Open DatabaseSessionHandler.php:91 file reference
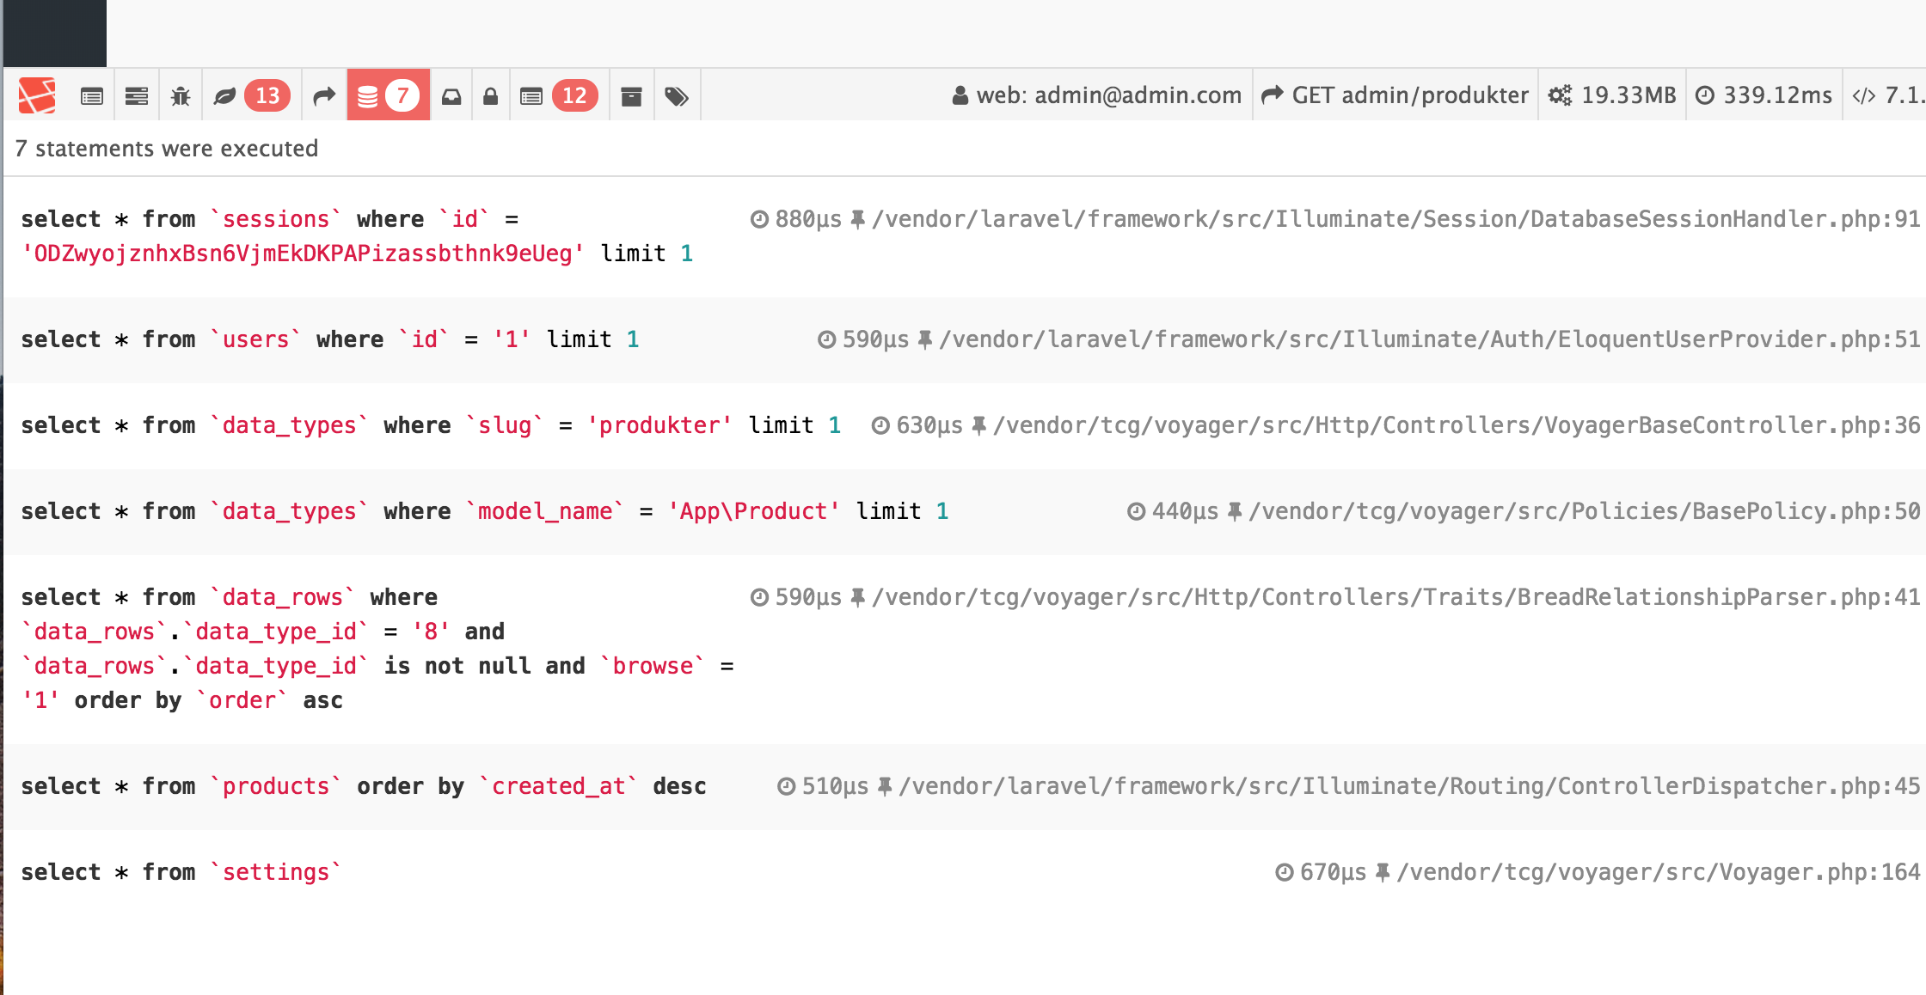1926x995 pixels. click(1393, 218)
